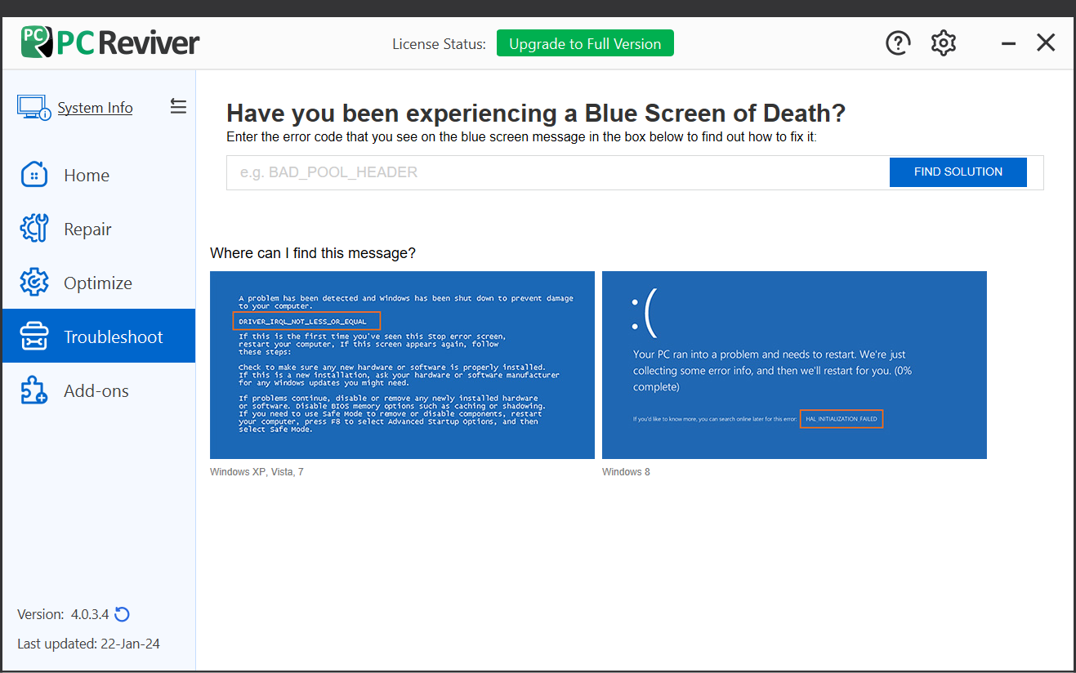Open the System Info link
Screen dimensions: 1076x673
[95, 108]
